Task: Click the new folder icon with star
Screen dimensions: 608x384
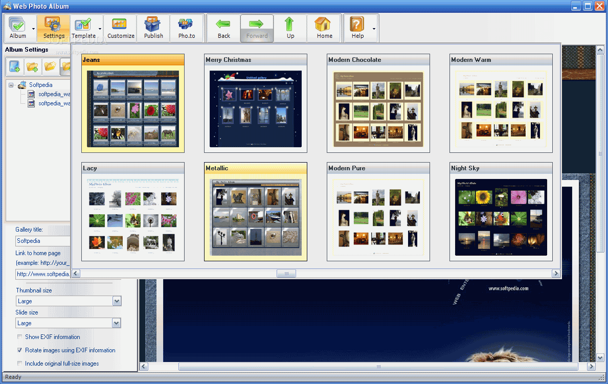Action: (51, 66)
